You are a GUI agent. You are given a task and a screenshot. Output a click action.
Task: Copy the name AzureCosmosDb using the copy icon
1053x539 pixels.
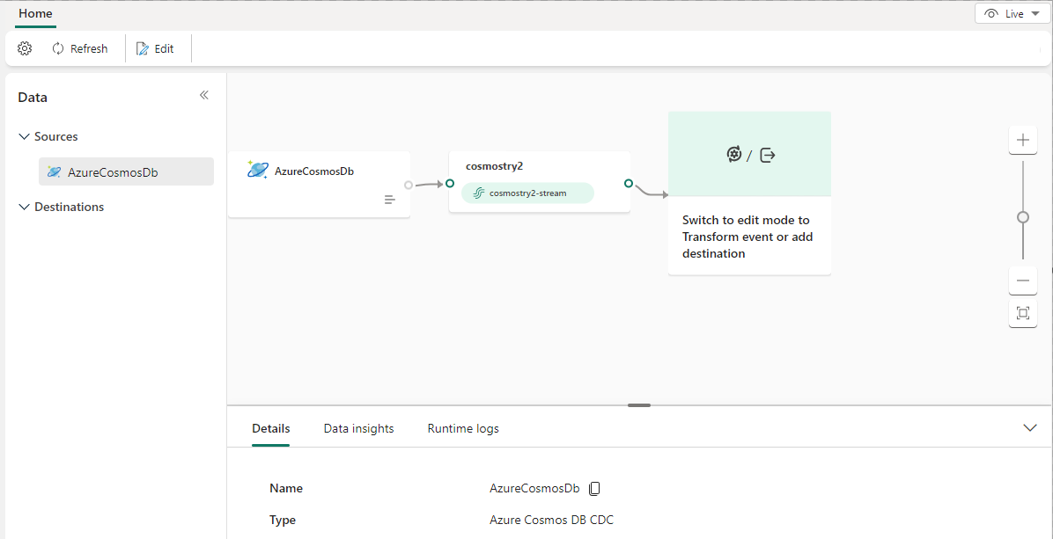tap(594, 488)
